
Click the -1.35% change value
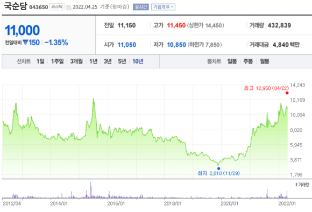[x=56, y=43]
